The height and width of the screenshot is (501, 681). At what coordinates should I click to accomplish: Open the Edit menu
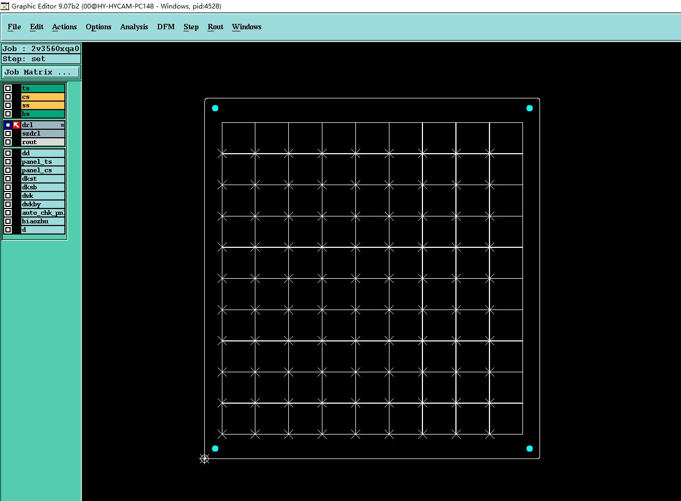click(x=37, y=27)
